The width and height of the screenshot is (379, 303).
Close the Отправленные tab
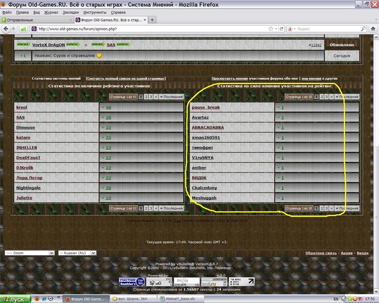(71, 20)
